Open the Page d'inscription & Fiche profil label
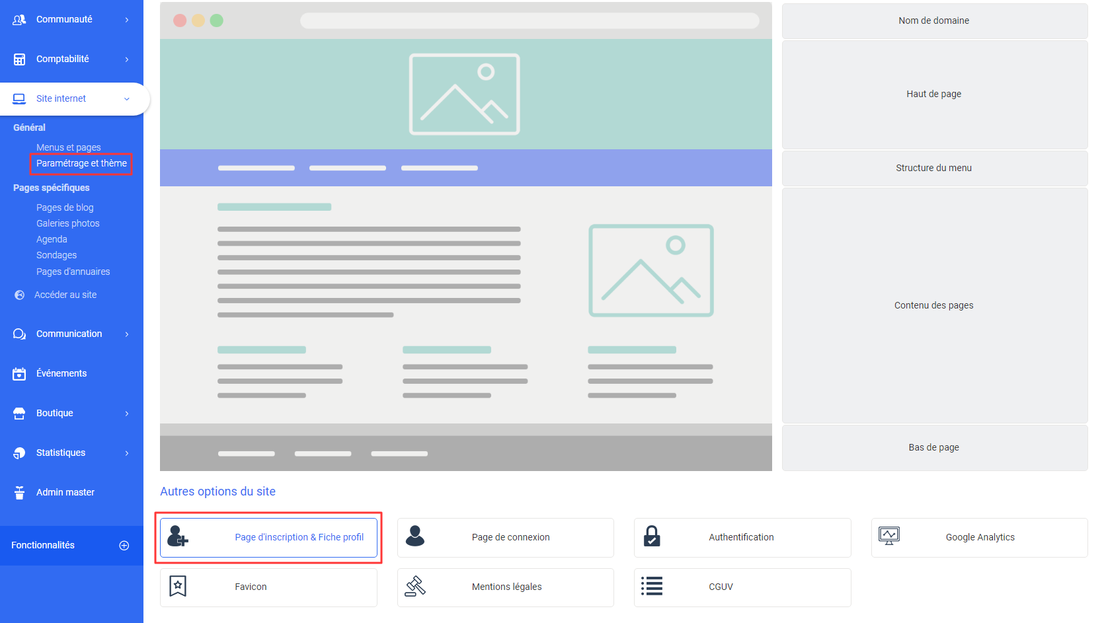Screen dimensions: 1104x623 [299, 537]
